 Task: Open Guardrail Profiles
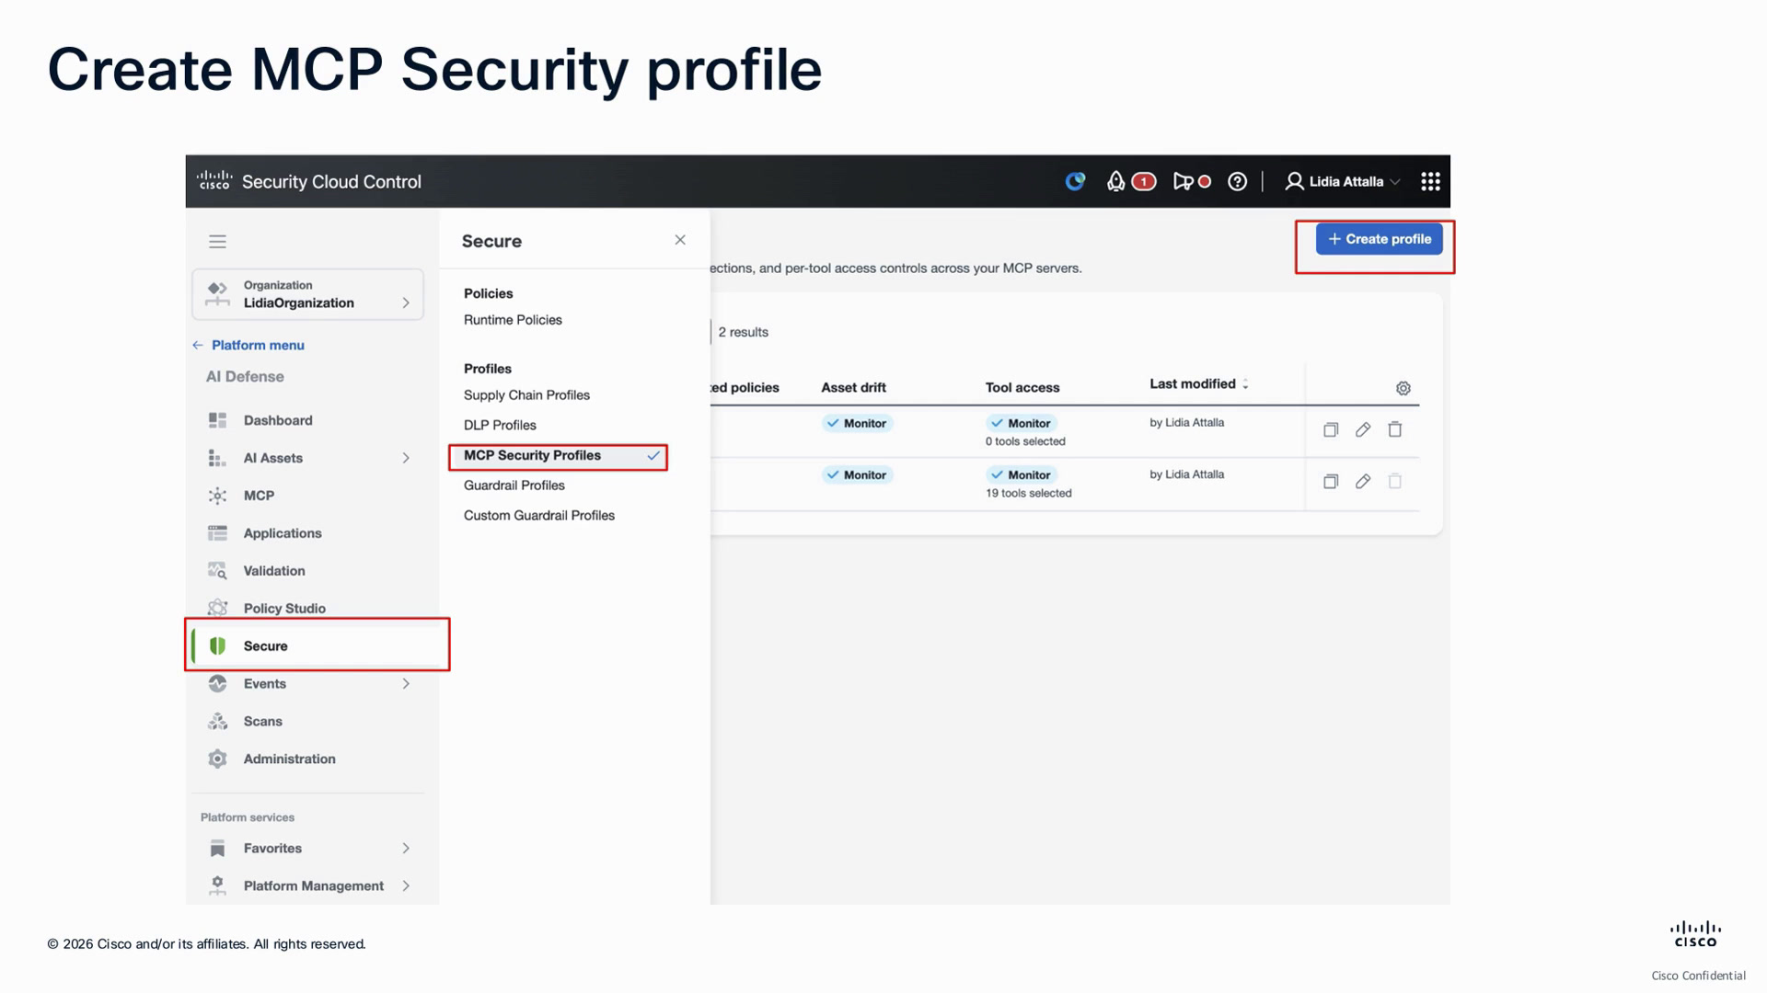point(514,485)
